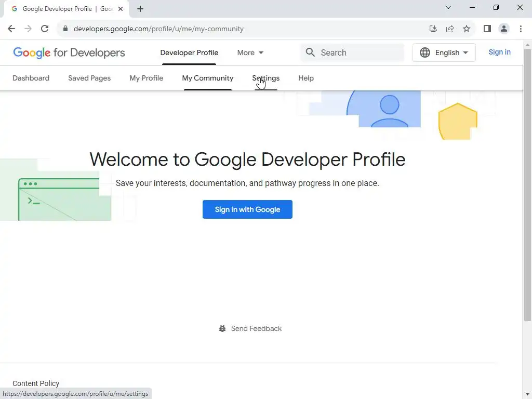Reload the page with the refresh icon

pos(45,29)
